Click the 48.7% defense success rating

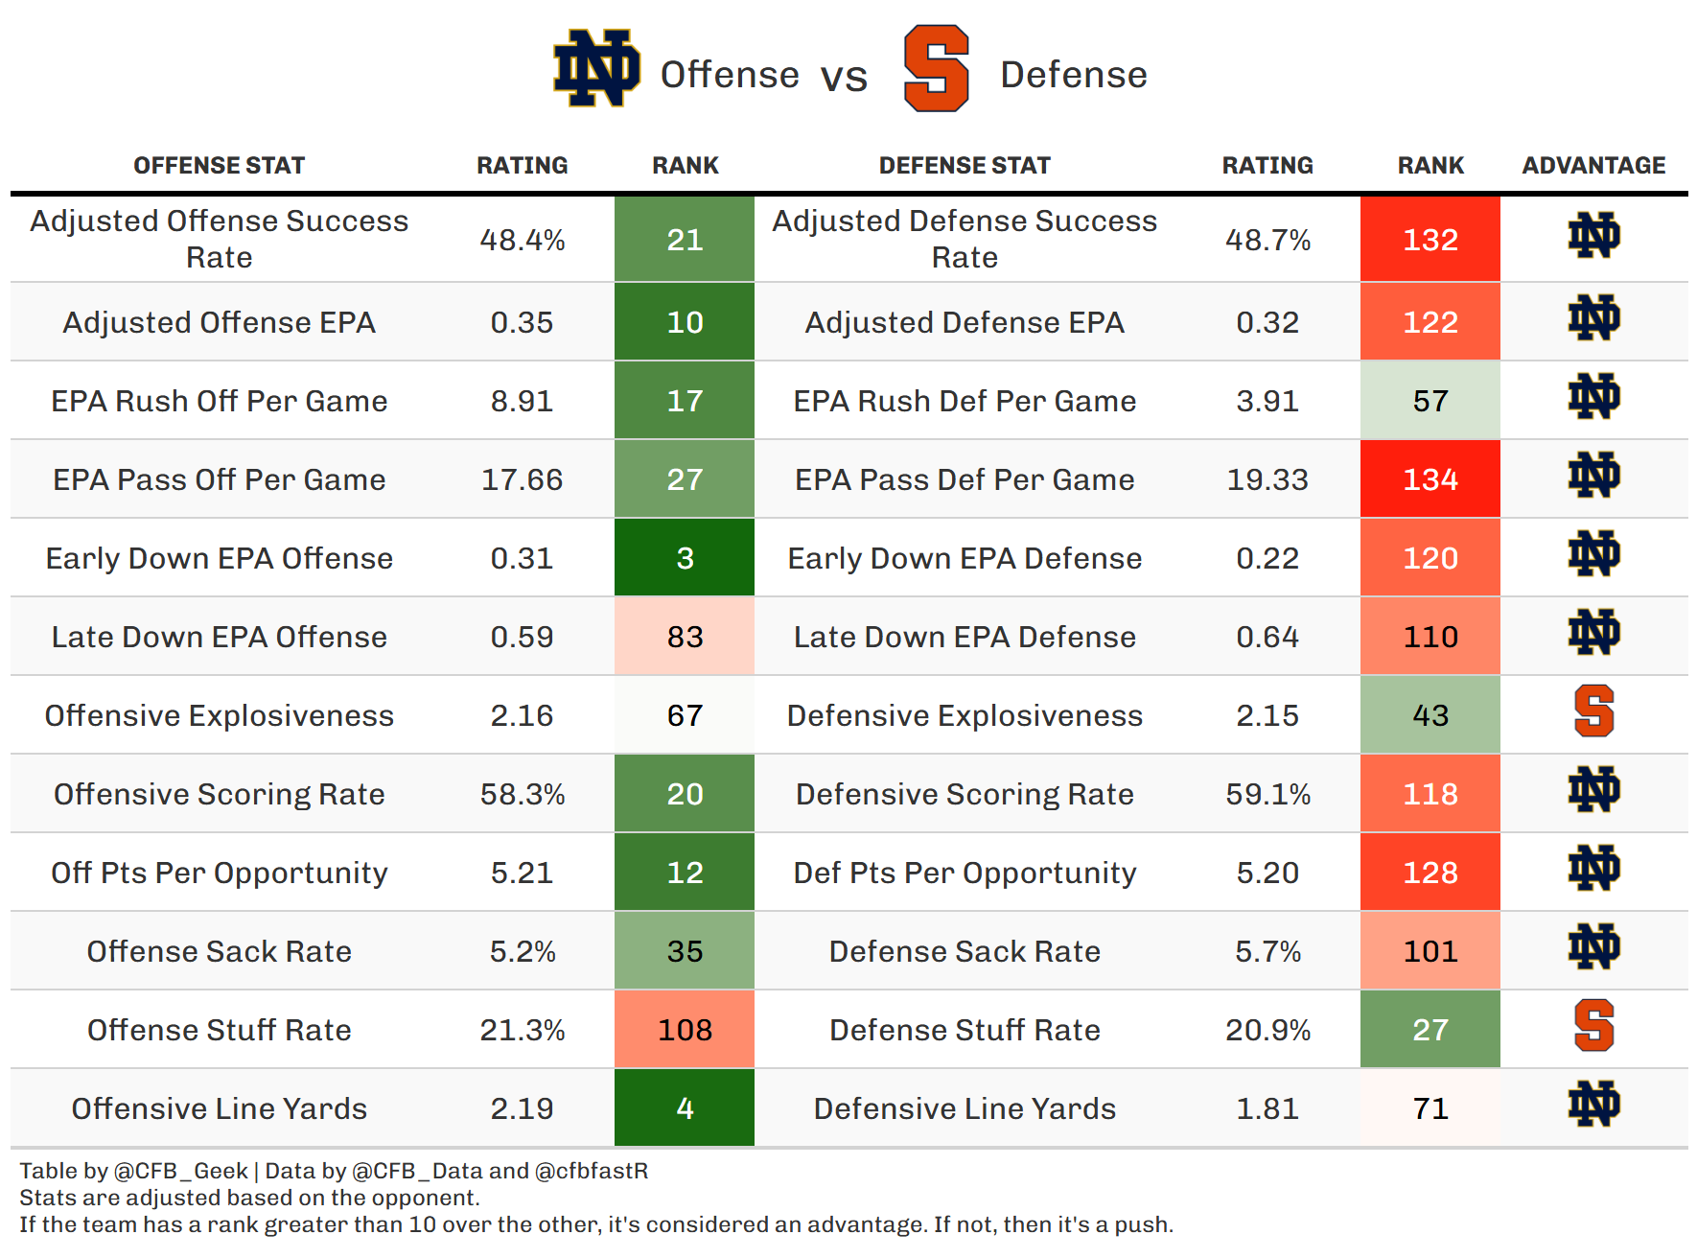[1267, 240]
